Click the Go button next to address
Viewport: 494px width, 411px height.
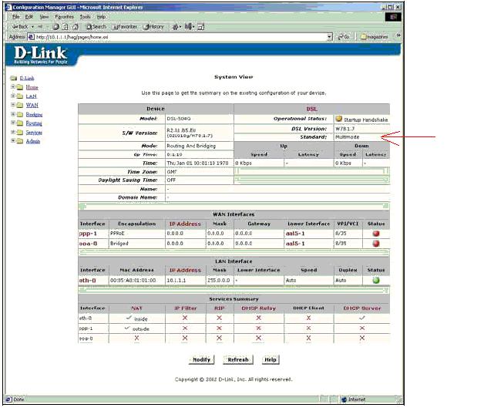tap(344, 37)
